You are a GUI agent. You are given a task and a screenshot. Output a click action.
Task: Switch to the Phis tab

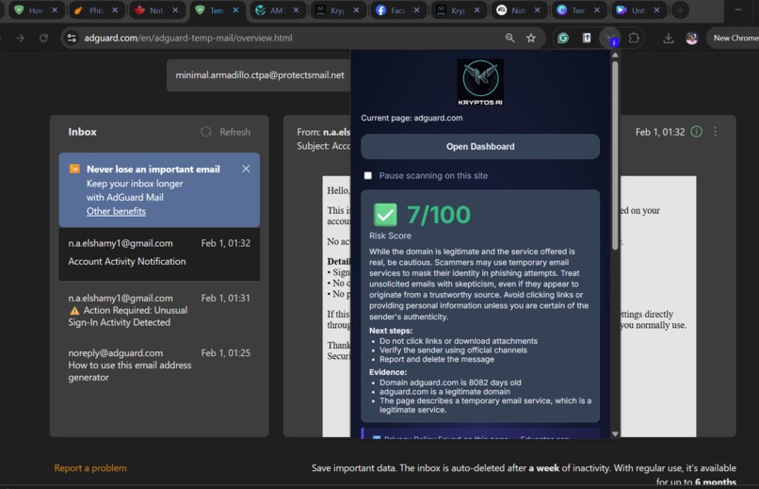coord(96,10)
